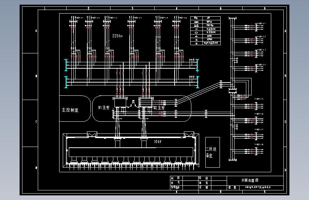309x200 pixels.
Task: Click row letter "B" on right border
Action: pos(285,76)
